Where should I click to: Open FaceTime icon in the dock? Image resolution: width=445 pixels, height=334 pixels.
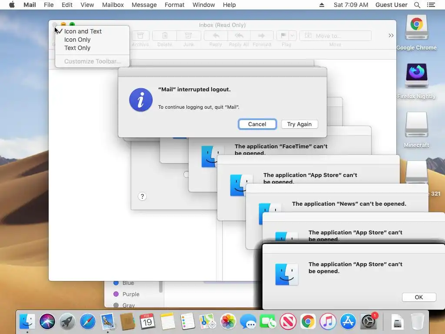pos(268,321)
